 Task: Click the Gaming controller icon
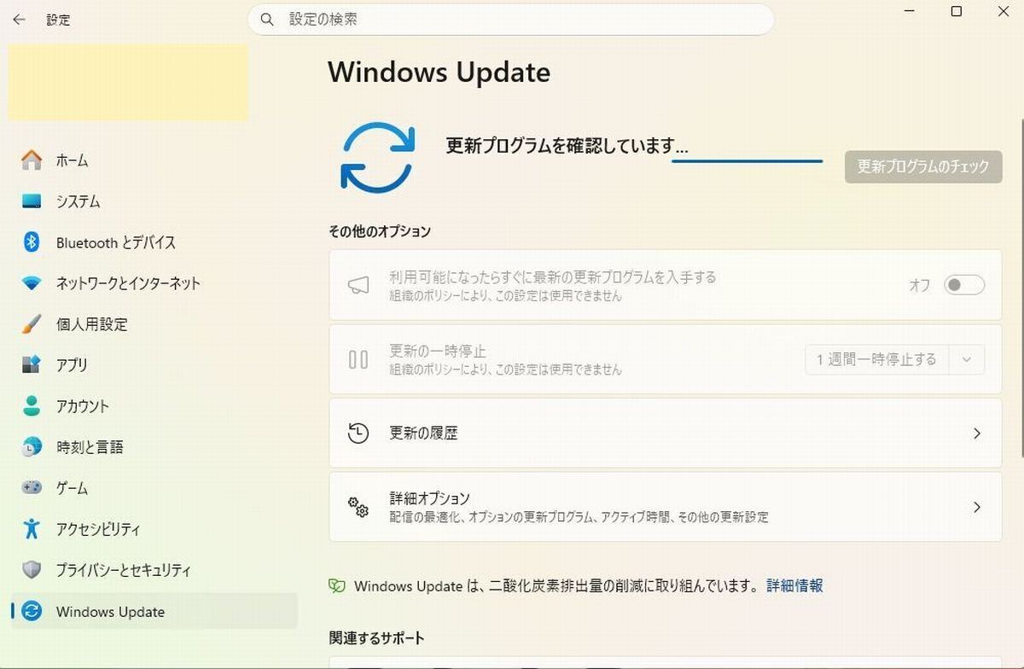(x=32, y=488)
